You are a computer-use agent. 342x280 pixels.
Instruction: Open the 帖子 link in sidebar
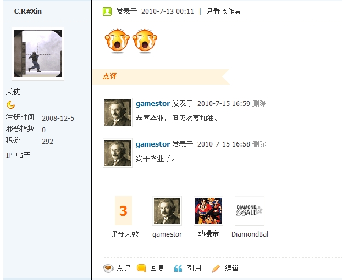coord(23,155)
